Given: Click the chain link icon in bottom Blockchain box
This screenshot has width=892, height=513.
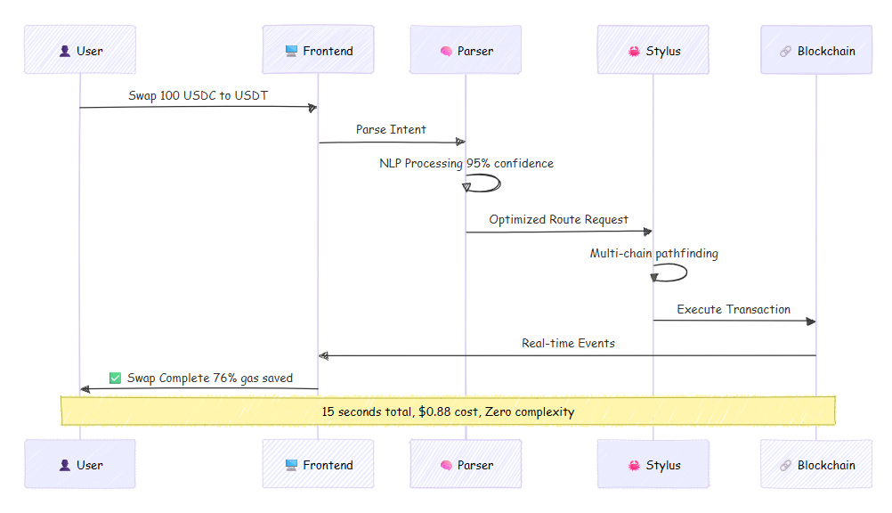Looking at the screenshot, I should pyautogui.click(x=785, y=465).
